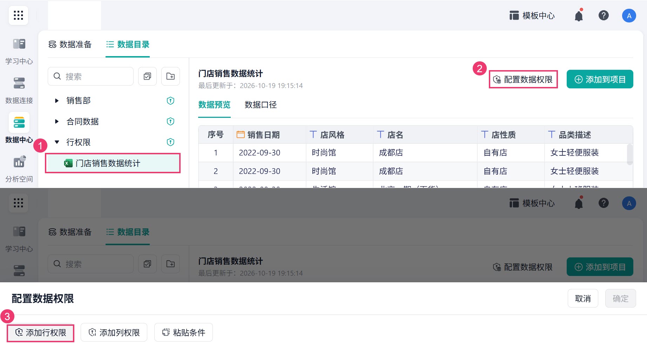Switch to the 数据准备 tab in top panel

click(70, 44)
